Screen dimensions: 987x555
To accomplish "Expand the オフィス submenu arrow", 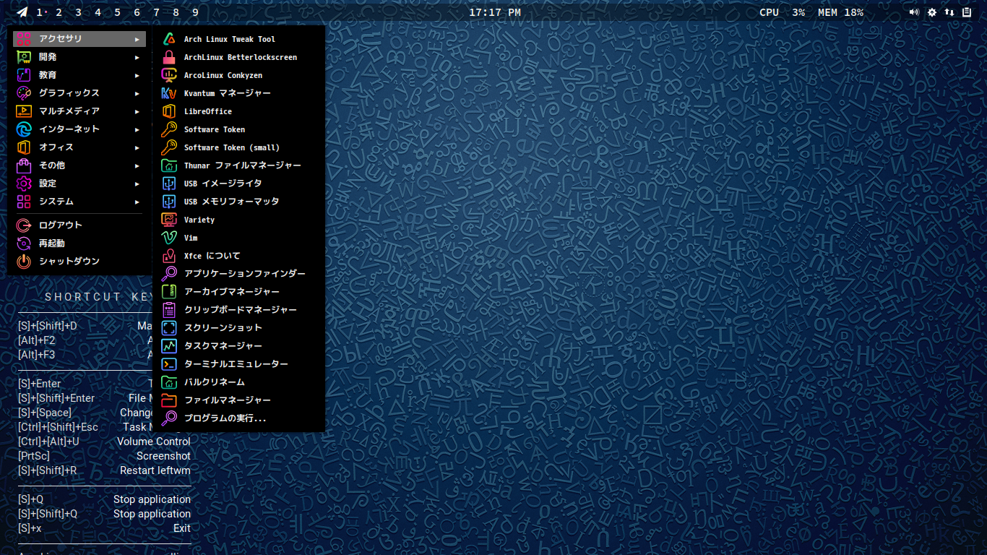I will [137, 147].
